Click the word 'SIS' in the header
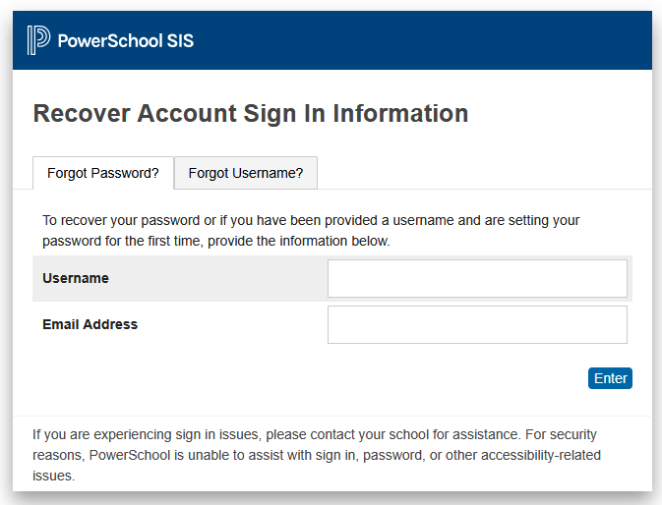 (x=180, y=40)
